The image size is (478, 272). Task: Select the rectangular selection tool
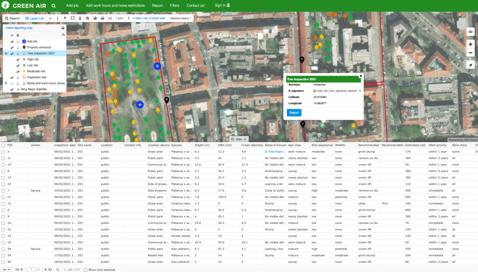point(72,18)
